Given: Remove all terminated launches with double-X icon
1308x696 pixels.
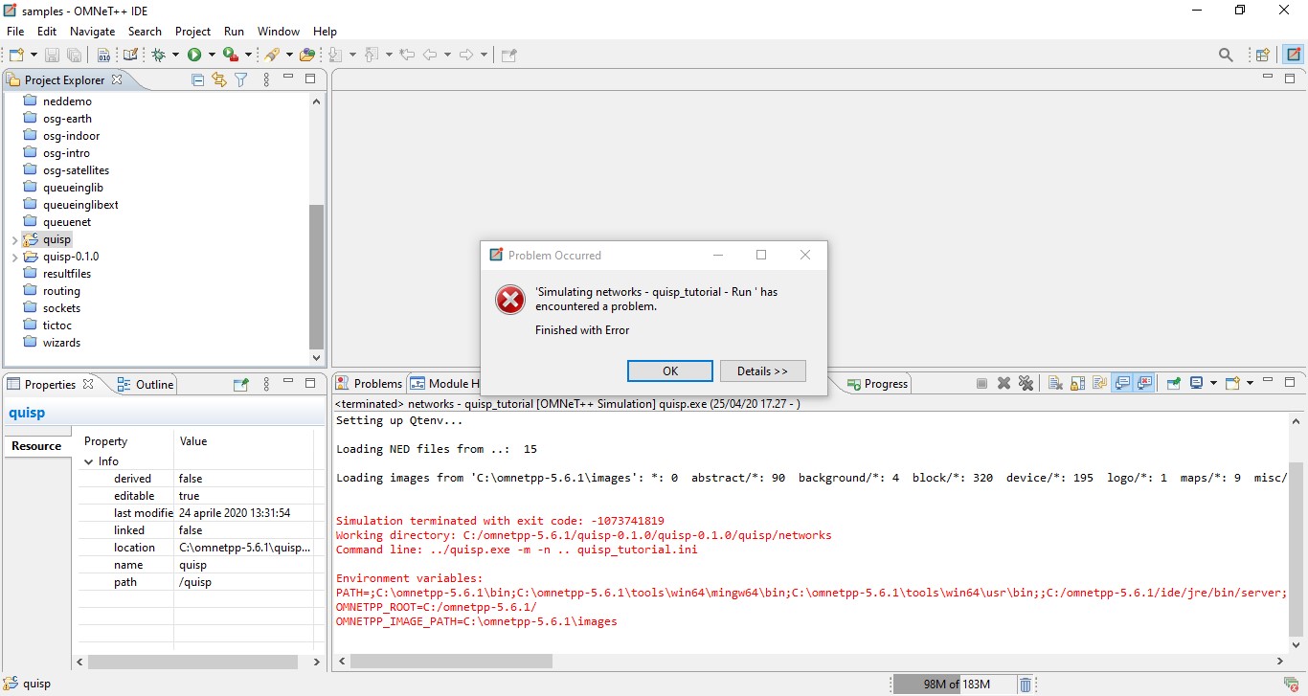Looking at the screenshot, I should [1026, 383].
